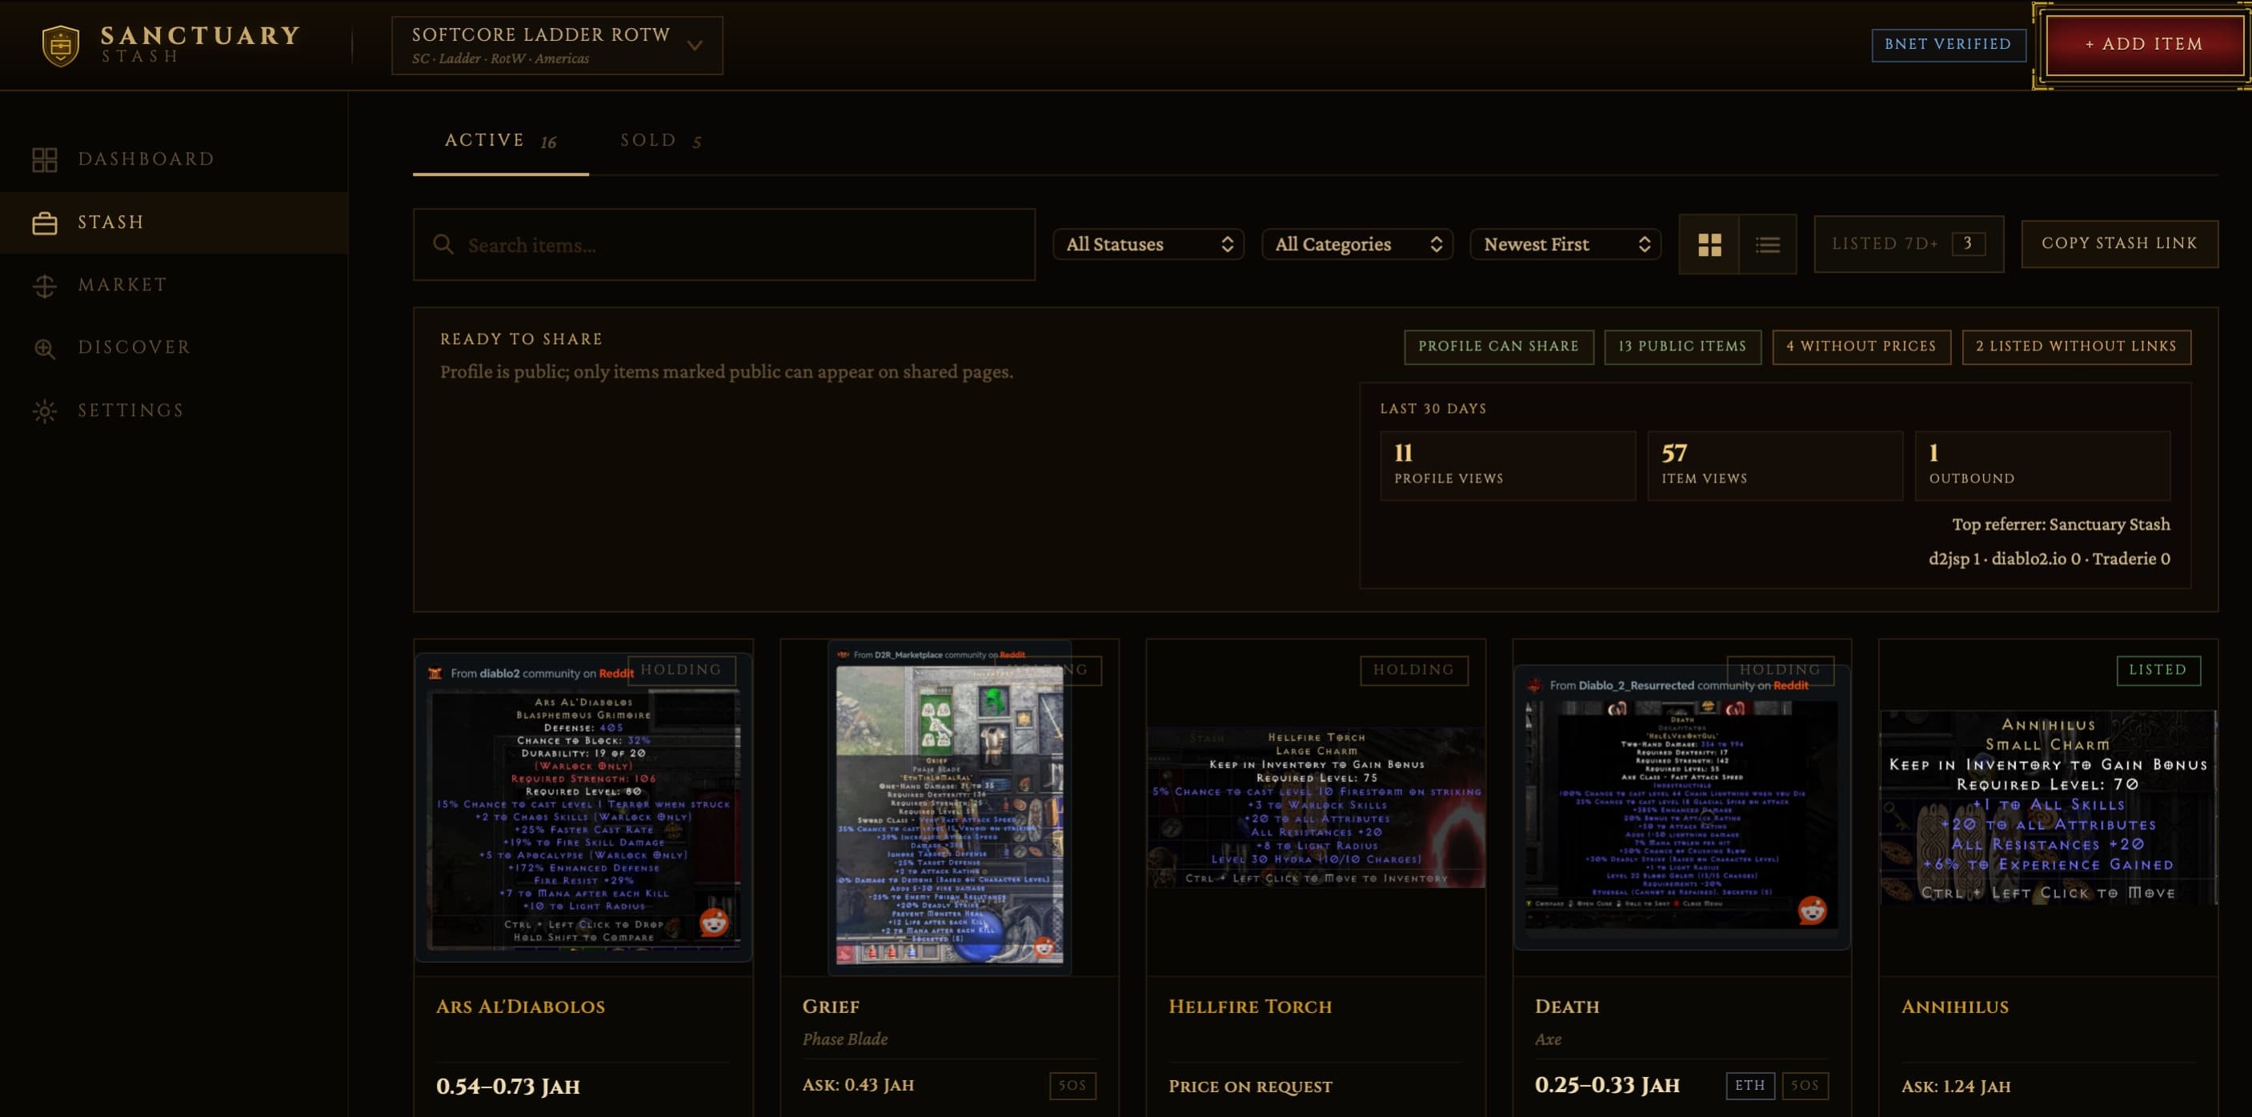Copy the stash link
The image size is (2252, 1117).
click(x=2118, y=244)
